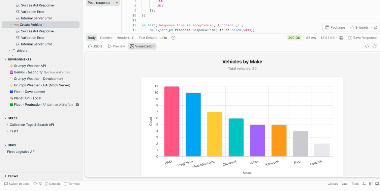Collapse the SDKS section
The height and width of the screenshot is (191, 380).
[5, 145]
